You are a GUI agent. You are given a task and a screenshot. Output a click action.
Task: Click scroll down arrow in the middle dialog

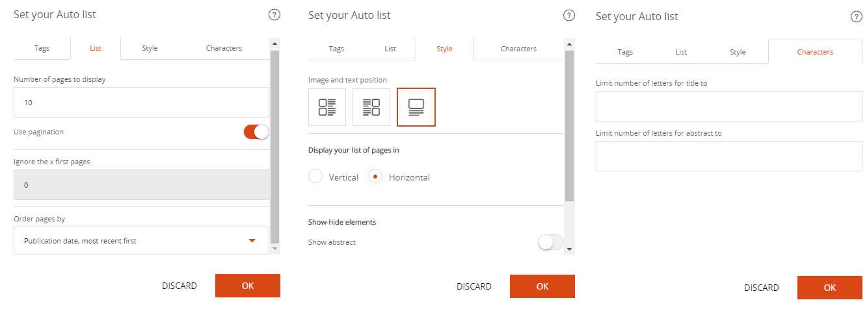[x=570, y=249]
